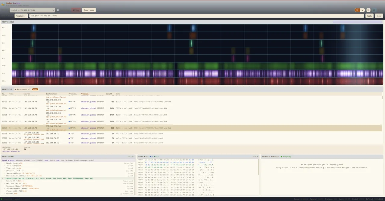Viewport: 385px width, 201px height.
Task: Sort by Protocol column header
Action: tap(72, 94)
